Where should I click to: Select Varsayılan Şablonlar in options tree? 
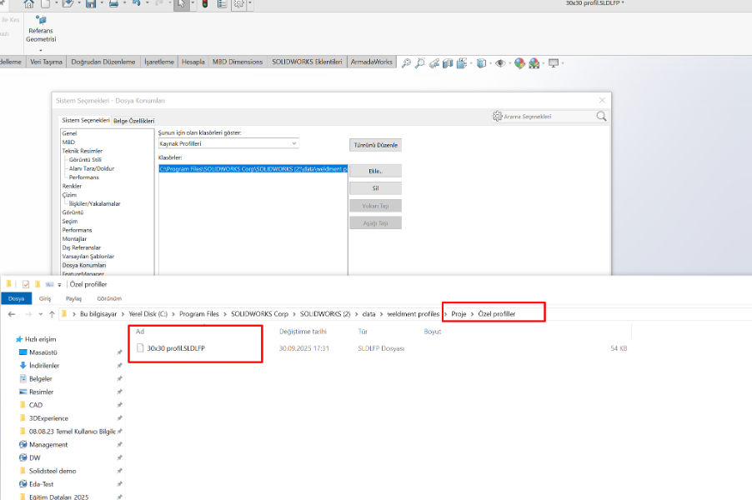click(88, 257)
